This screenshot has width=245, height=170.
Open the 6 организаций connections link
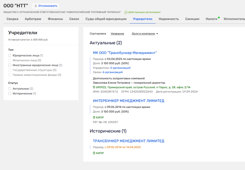coord(112,72)
